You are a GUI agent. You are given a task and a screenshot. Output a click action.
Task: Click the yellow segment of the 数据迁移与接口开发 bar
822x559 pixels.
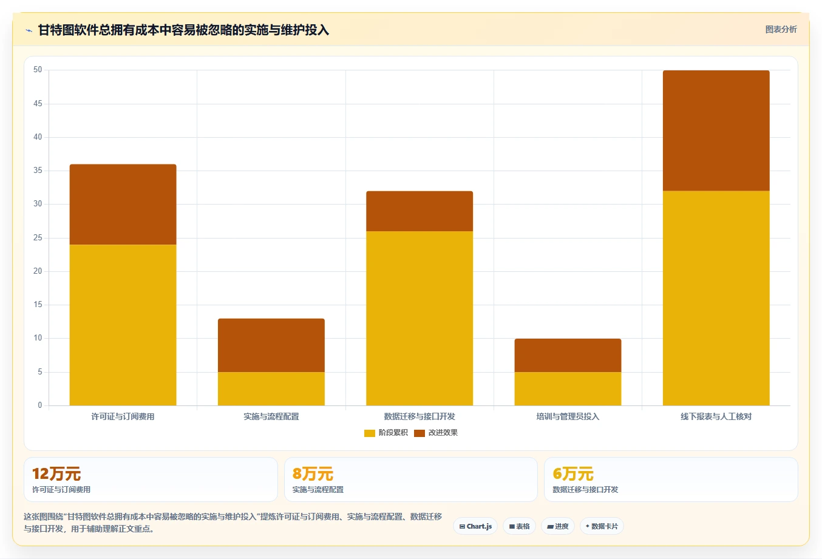419,318
